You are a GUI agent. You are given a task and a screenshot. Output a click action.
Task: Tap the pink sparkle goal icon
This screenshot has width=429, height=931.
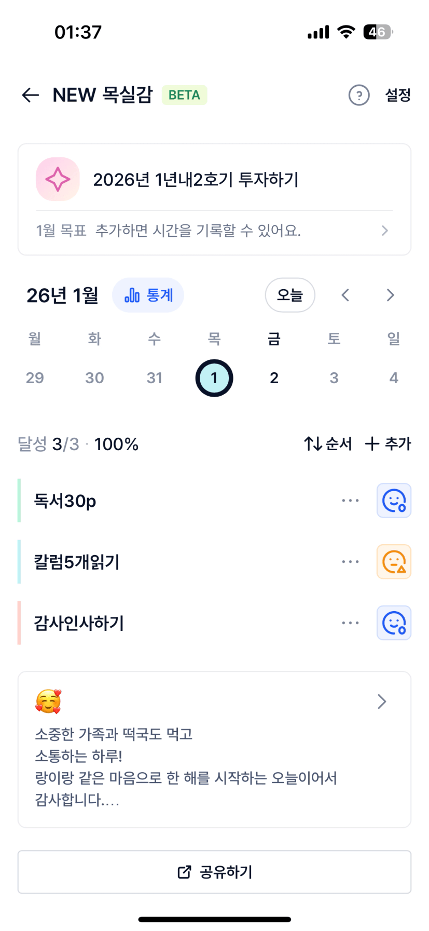(x=58, y=179)
